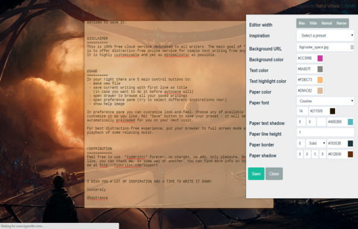Click Paper text shadow color hex field

pos(337,122)
